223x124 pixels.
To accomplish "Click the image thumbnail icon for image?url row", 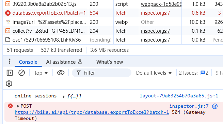I will click(8, 22).
